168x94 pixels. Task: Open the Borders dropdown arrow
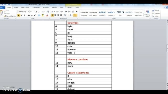[76, 15]
